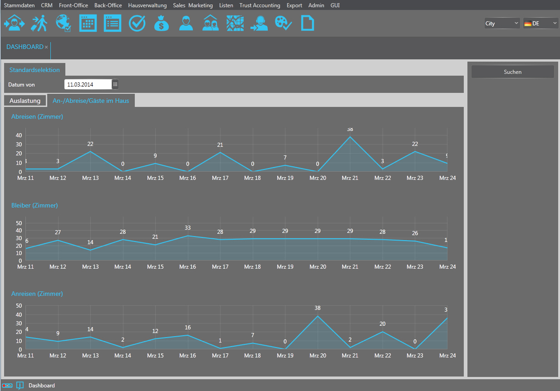This screenshot has height=391, width=560.
Task: Open the Front-Office menu
Action: tap(74, 5)
